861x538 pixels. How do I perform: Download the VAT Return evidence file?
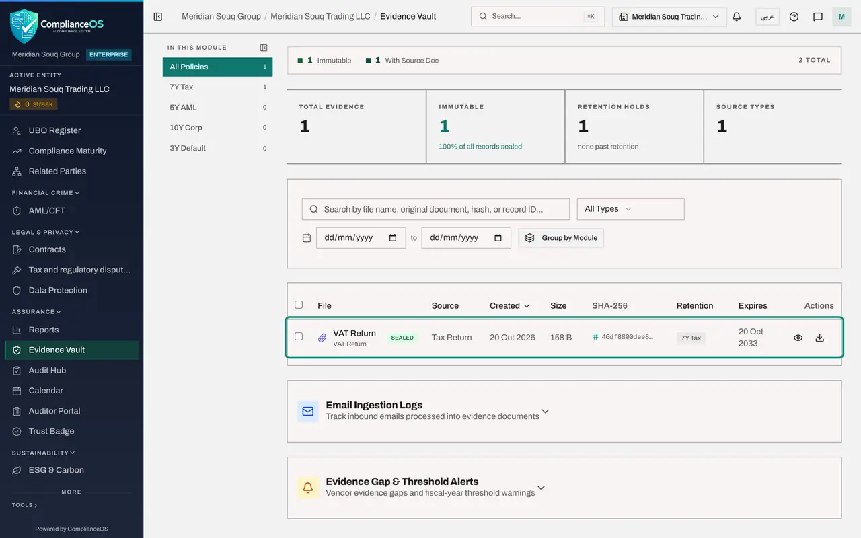tap(819, 338)
